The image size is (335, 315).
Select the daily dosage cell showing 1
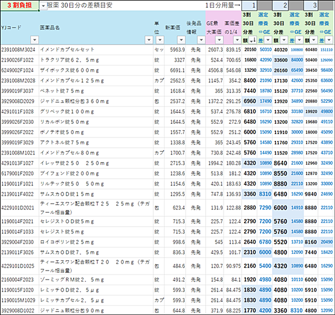(249, 5)
